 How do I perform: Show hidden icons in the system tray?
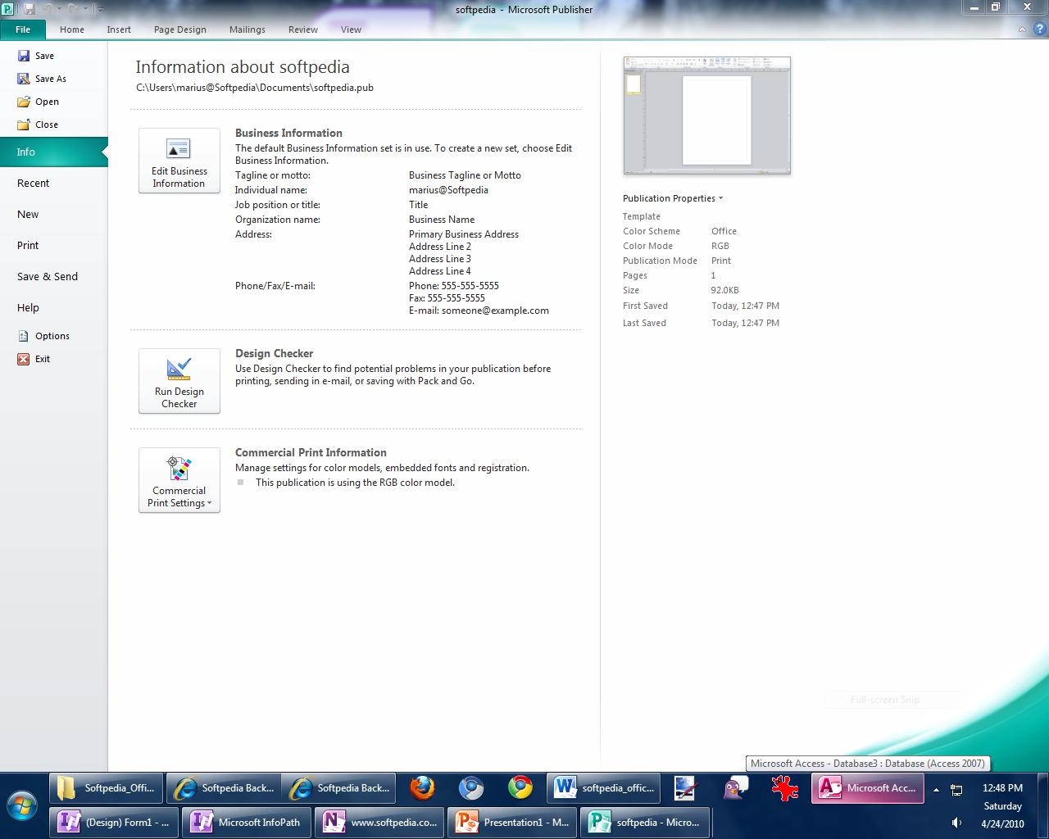coord(936,790)
